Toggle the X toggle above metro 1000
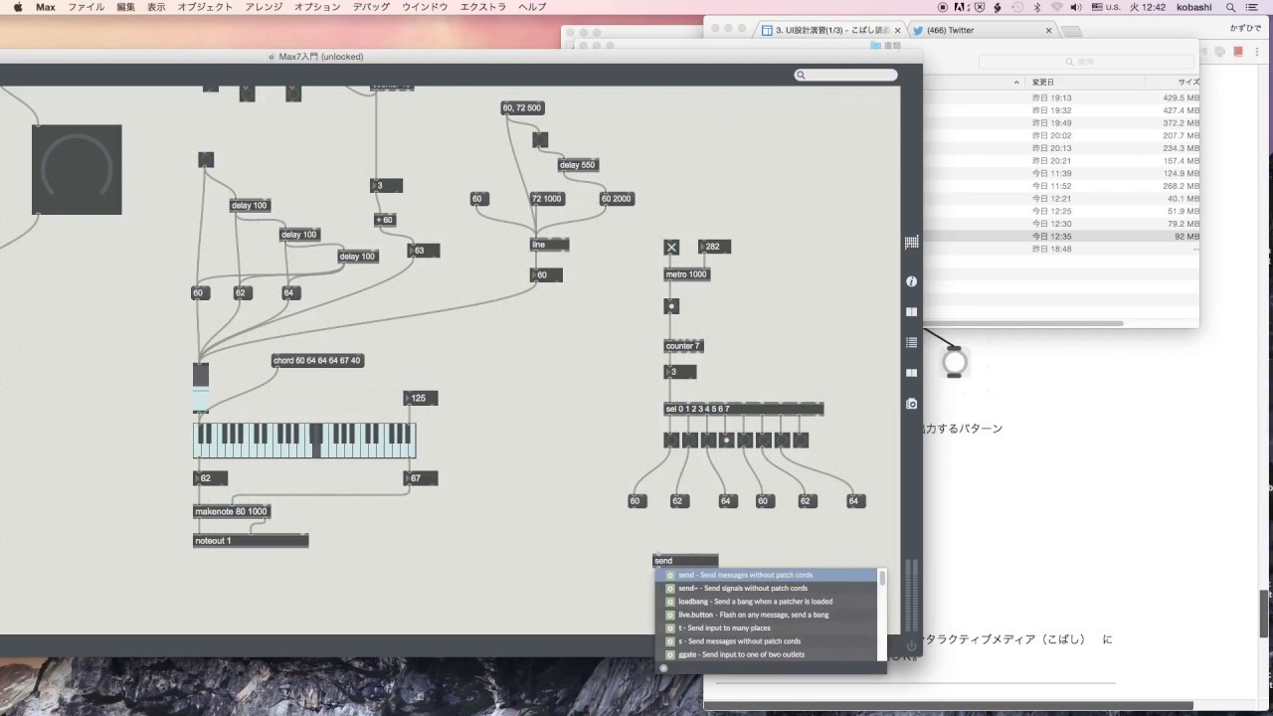 click(671, 248)
